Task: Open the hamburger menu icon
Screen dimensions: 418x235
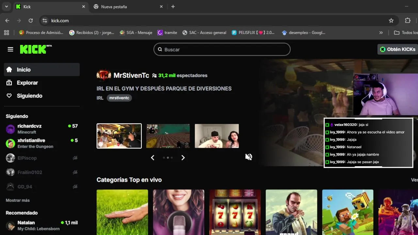Action: click(x=10, y=49)
